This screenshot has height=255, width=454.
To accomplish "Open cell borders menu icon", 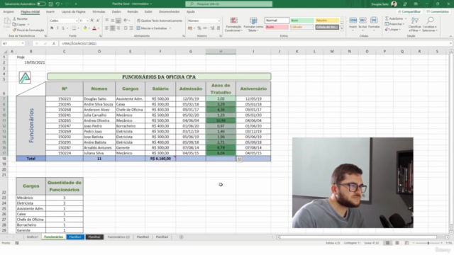I will coord(74,28).
